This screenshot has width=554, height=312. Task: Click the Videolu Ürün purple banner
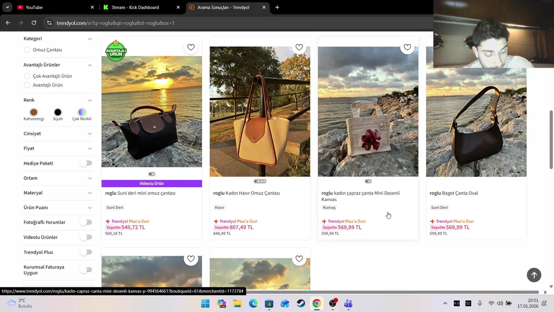tap(151, 183)
